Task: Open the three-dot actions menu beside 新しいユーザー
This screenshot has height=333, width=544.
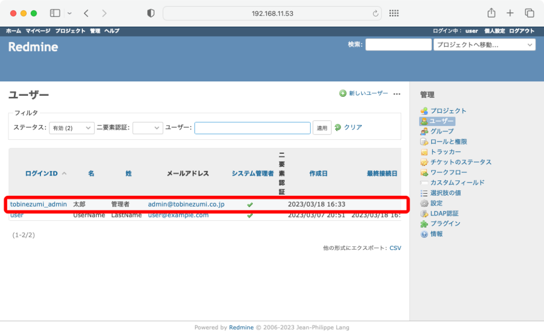Action: (x=397, y=94)
